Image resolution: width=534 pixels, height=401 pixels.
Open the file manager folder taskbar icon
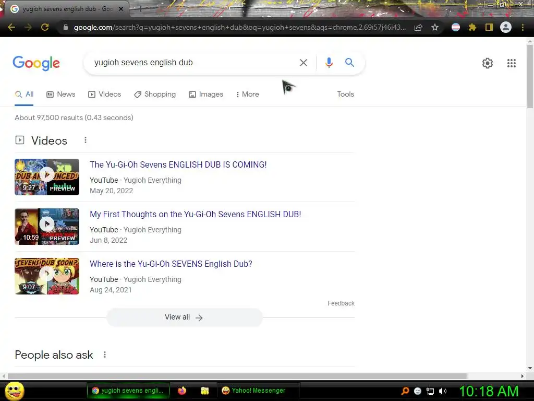click(204, 391)
